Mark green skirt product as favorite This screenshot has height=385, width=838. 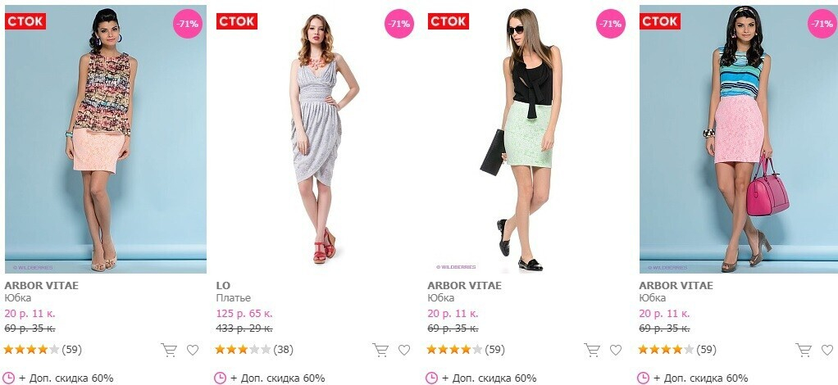tap(616, 350)
